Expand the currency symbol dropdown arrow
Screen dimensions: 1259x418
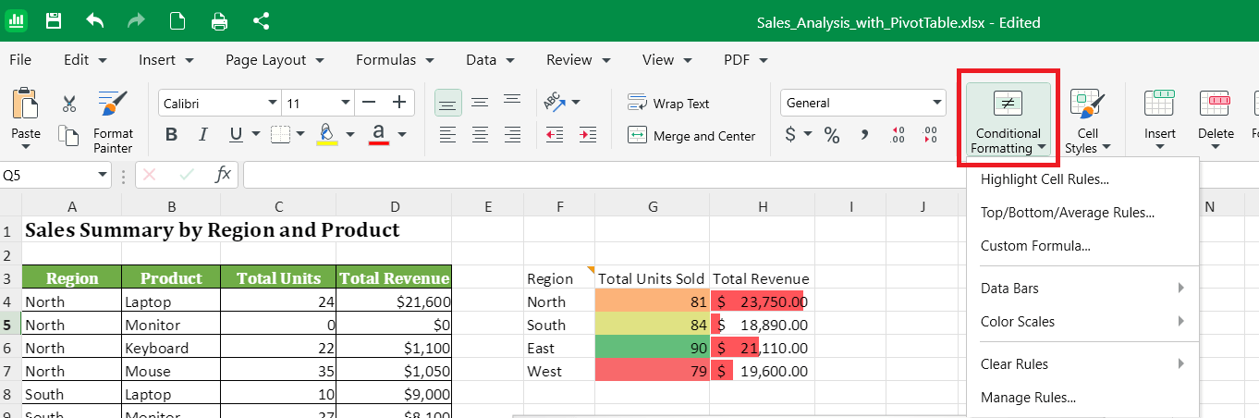pyautogui.click(x=808, y=135)
